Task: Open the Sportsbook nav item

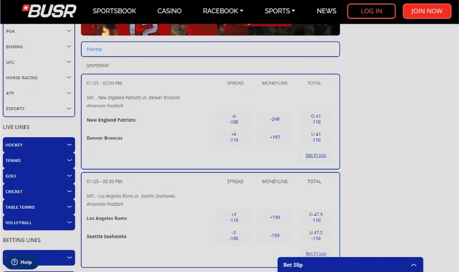Action: coord(115,11)
